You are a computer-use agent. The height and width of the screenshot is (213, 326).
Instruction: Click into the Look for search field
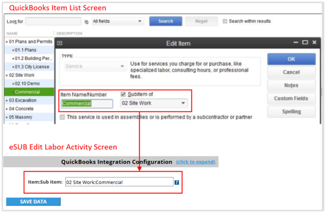click(x=53, y=21)
